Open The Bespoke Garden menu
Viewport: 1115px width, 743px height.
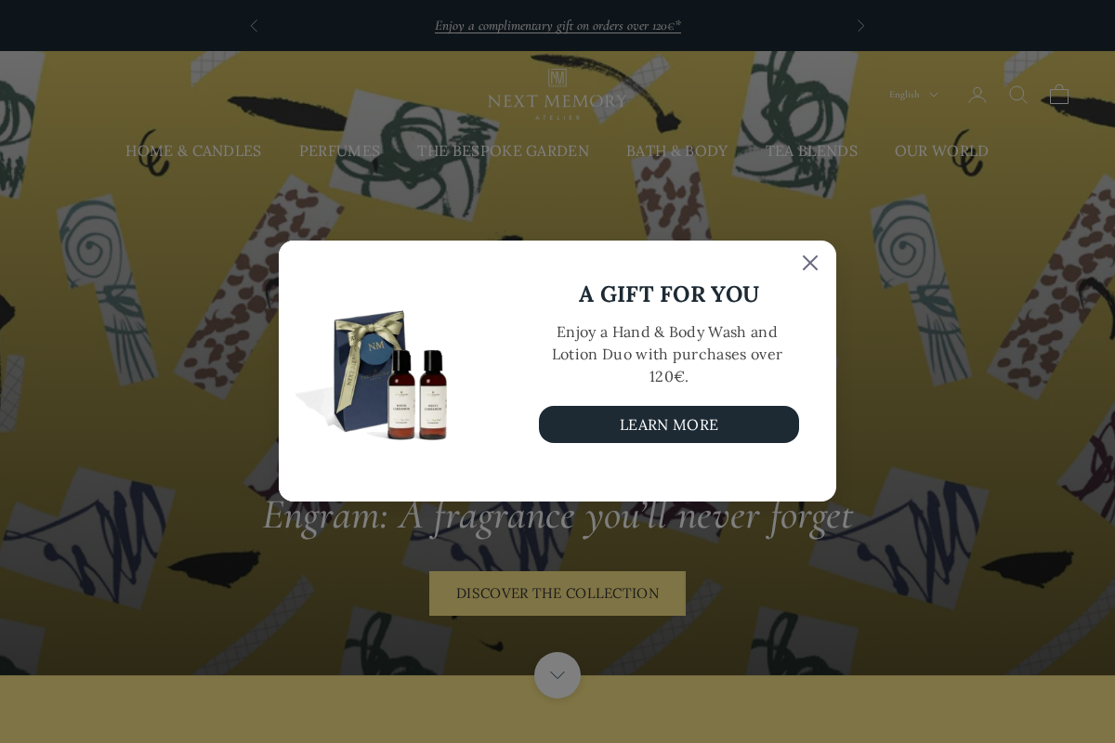[503, 150]
